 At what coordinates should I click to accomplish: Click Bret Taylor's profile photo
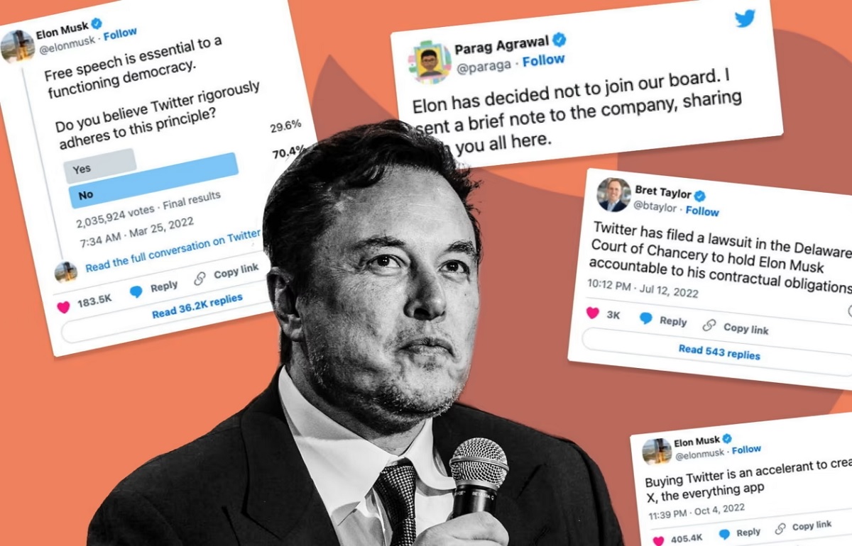point(613,195)
